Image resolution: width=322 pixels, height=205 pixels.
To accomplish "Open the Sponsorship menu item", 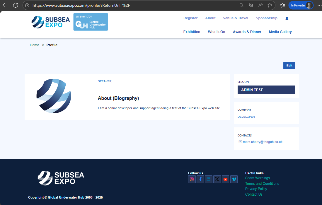I will (267, 18).
